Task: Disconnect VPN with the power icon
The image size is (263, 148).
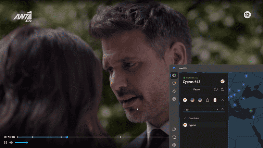Action: click(215, 89)
